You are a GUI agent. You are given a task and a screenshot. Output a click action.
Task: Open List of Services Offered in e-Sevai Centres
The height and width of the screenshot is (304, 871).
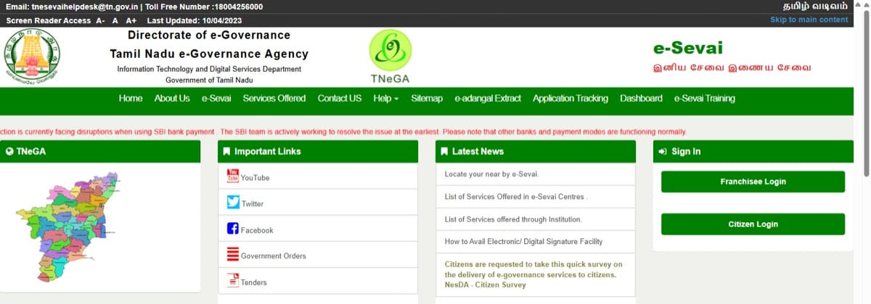[x=515, y=197]
